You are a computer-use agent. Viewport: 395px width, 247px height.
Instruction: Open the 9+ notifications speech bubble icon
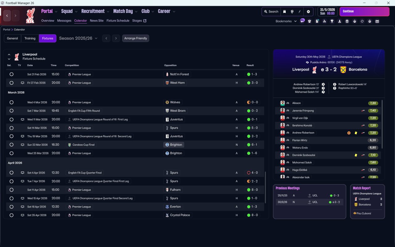(302, 21)
